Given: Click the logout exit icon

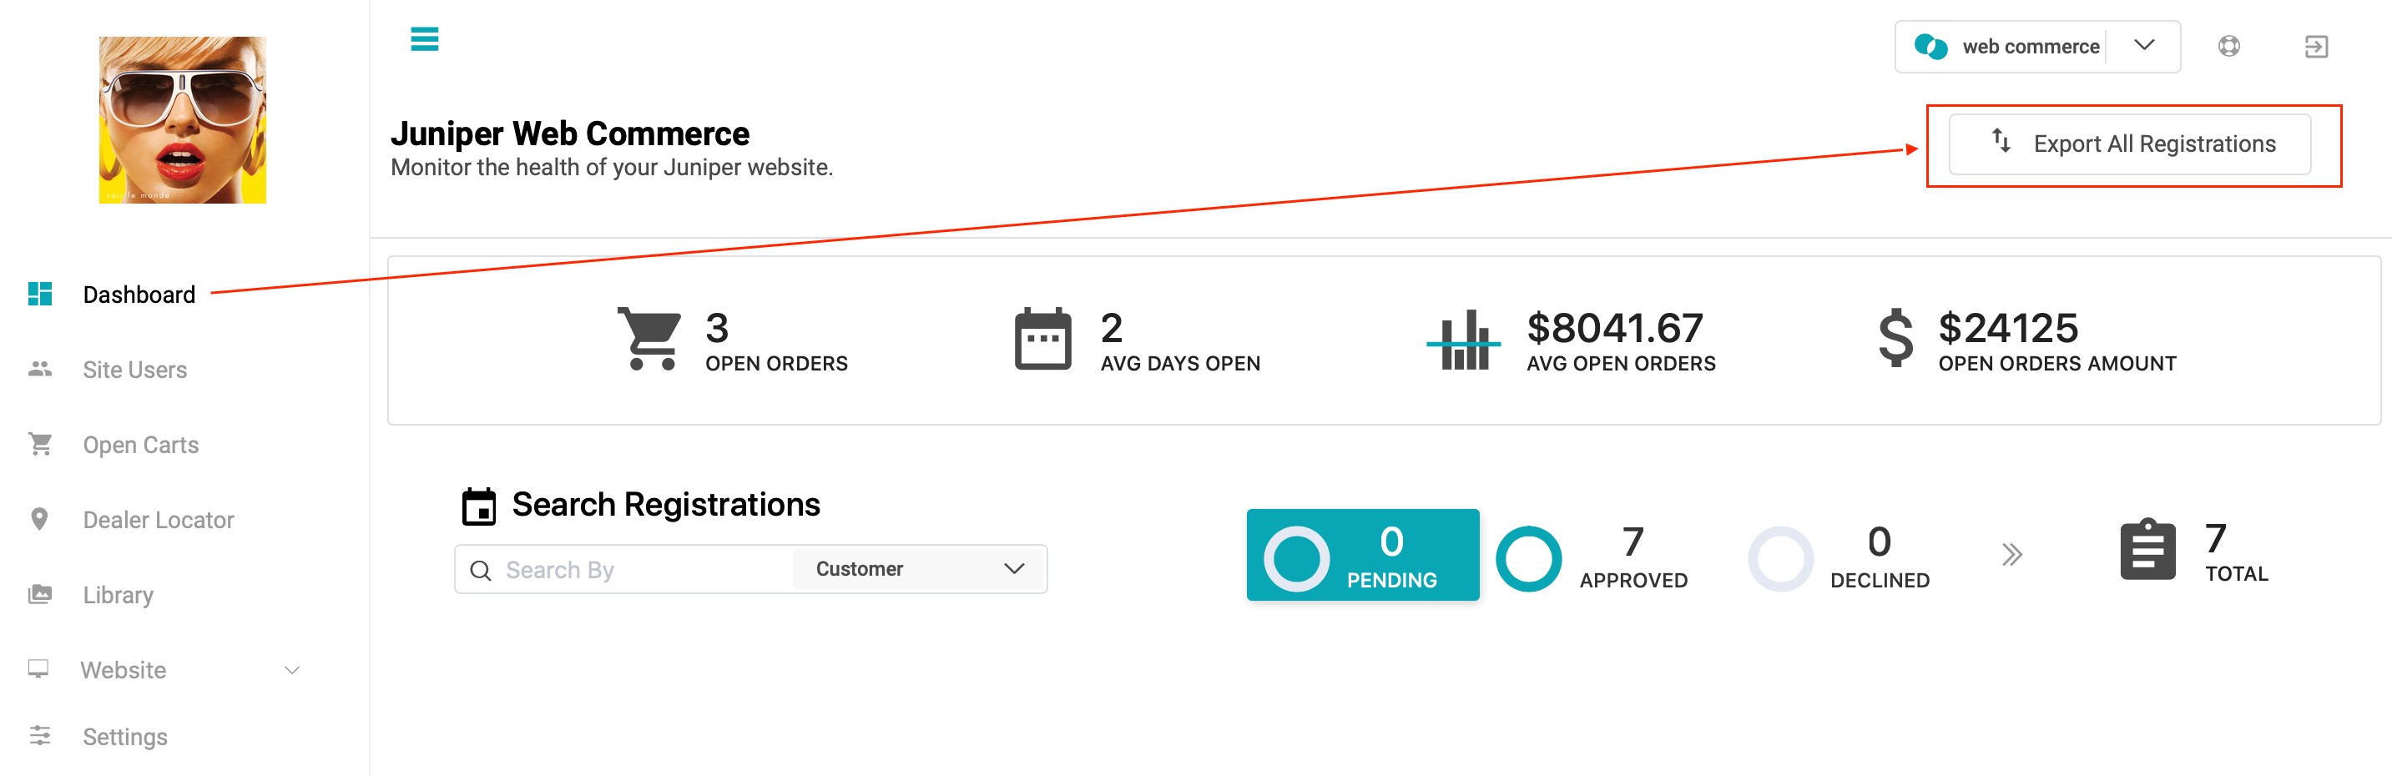Looking at the screenshot, I should [x=2316, y=47].
